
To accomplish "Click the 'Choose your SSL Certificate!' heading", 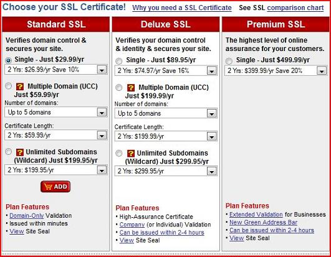I will (x=64, y=7).
